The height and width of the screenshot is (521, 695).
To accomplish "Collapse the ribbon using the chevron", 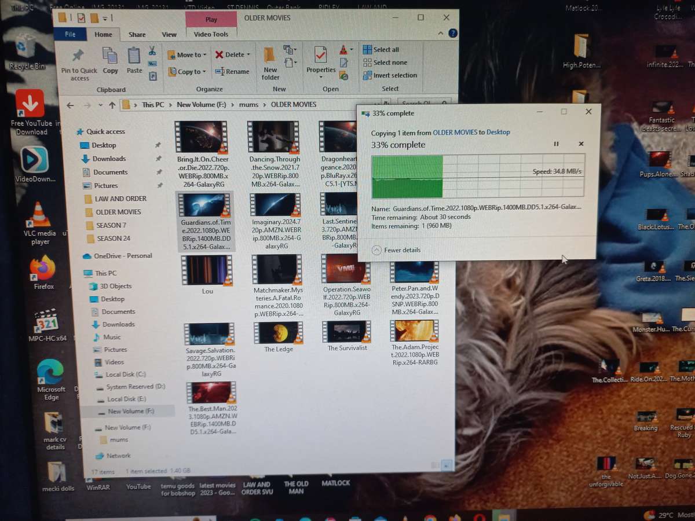I will coord(440,33).
